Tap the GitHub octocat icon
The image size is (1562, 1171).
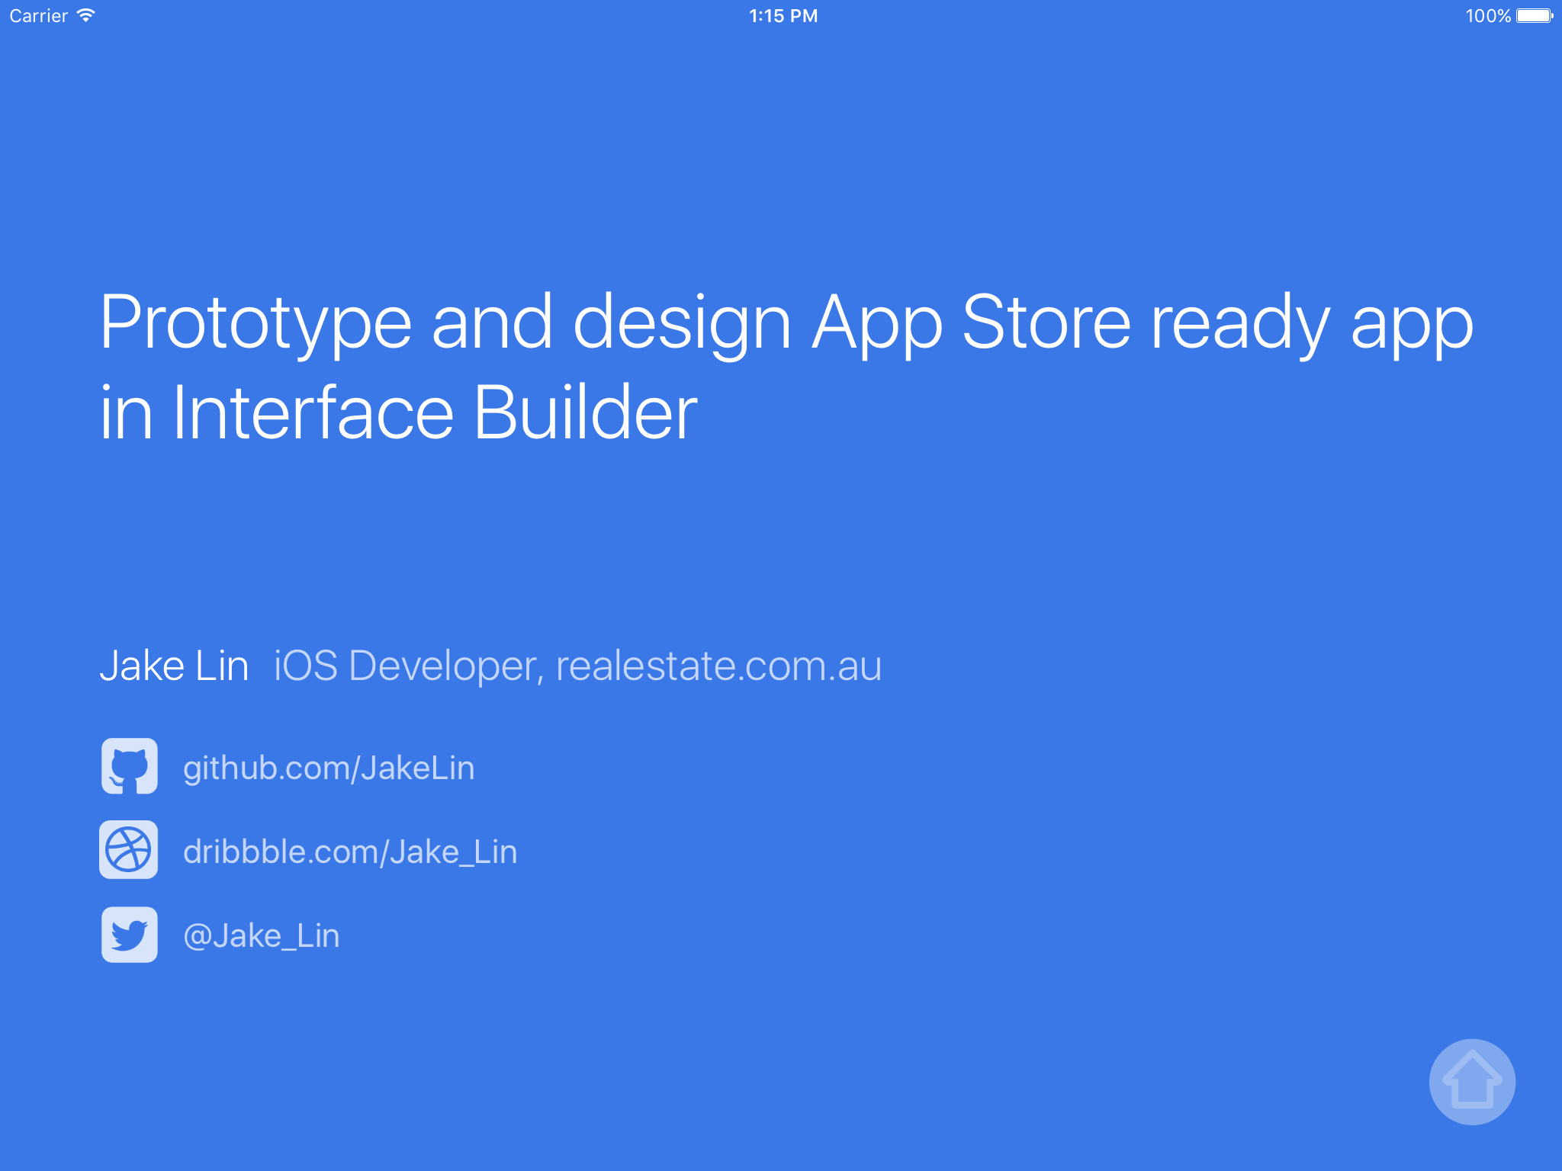click(130, 766)
